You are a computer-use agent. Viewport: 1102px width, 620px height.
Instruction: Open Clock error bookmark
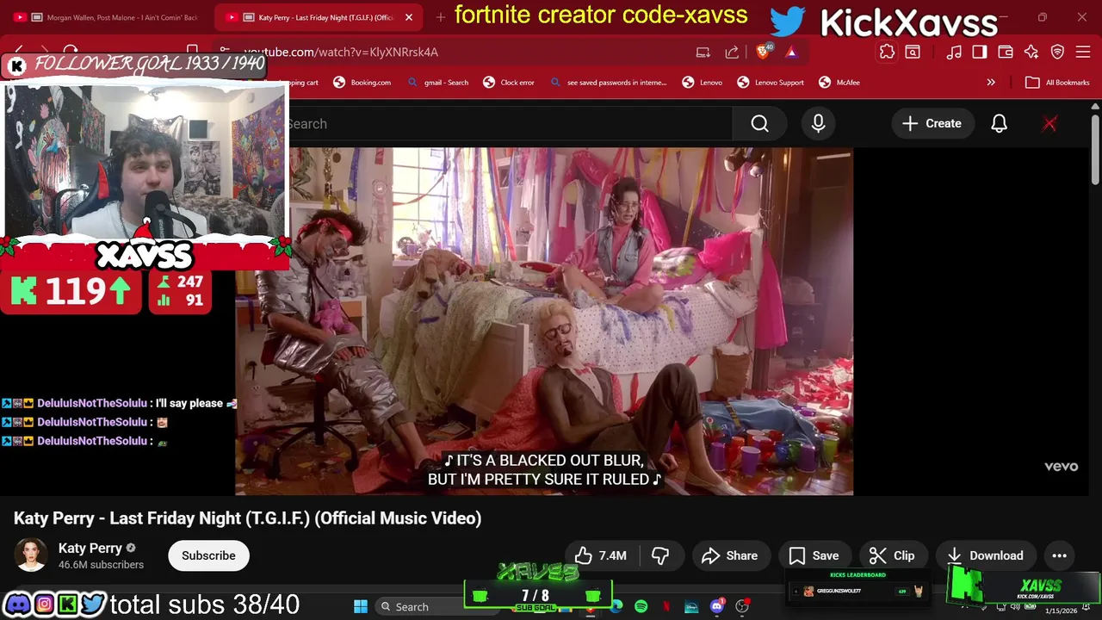509,83
